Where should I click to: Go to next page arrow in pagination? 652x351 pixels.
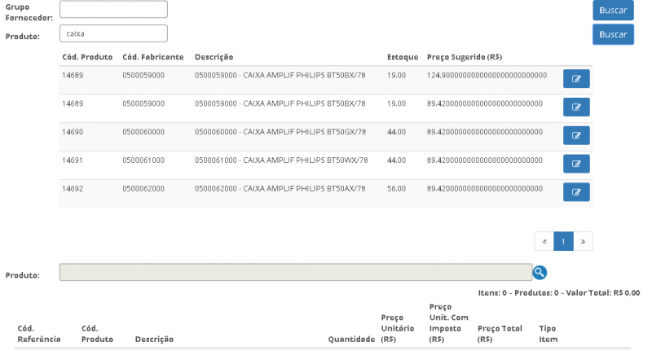[x=583, y=241]
